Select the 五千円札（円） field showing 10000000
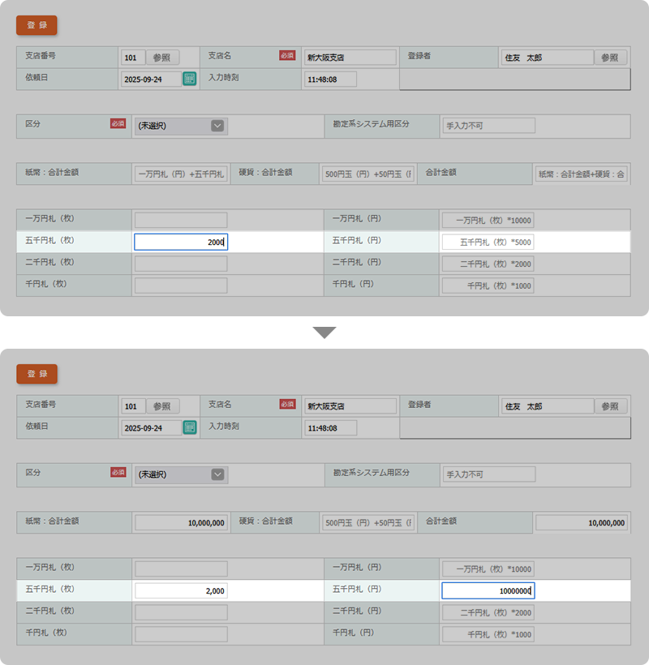Screen dimensions: 649x665 pos(487,591)
